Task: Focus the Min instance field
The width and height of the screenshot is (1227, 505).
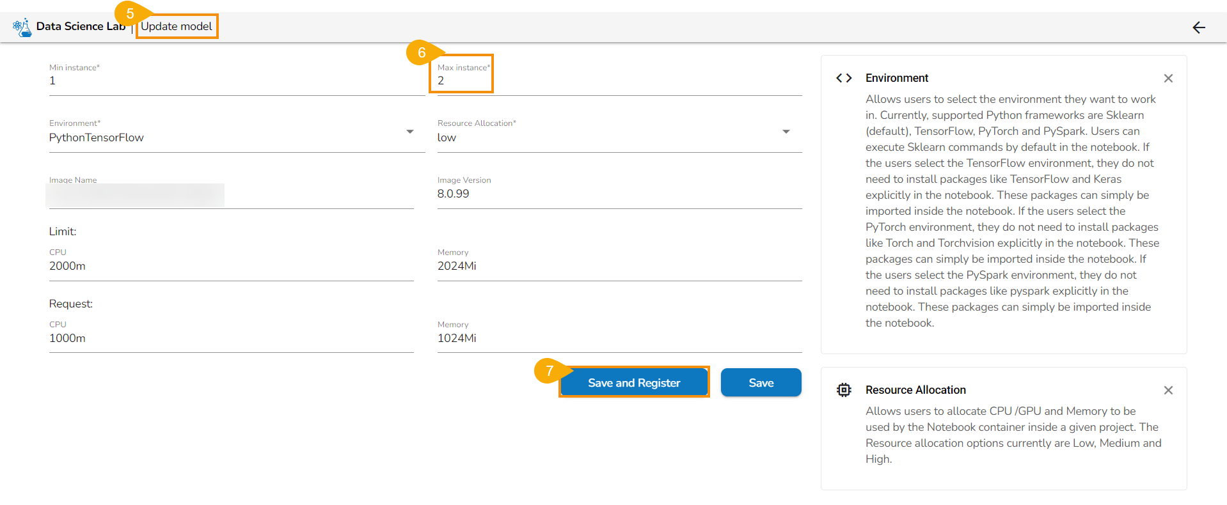Action: point(237,81)
